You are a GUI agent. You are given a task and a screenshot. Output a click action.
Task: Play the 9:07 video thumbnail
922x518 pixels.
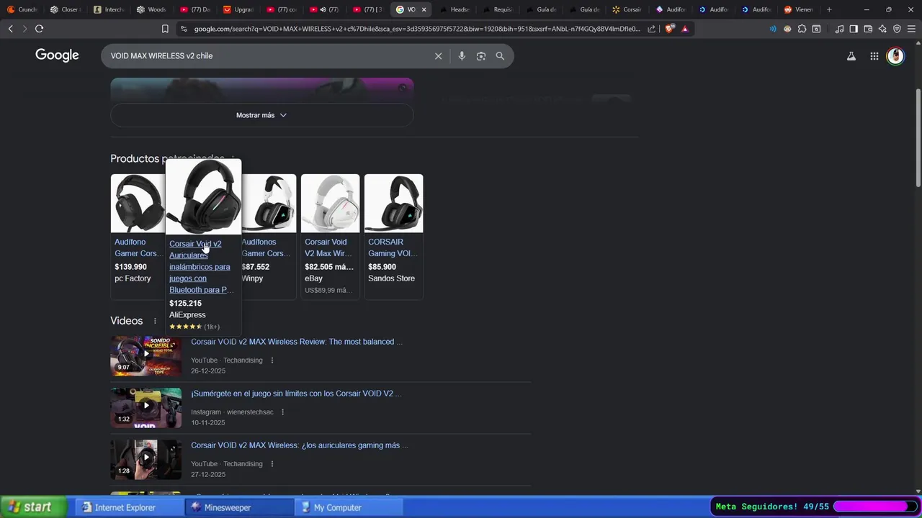(x=146, y=356)
